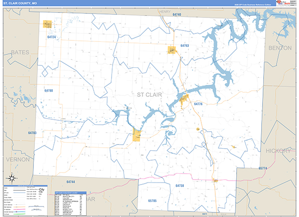Click the orange city area near 64763
The image size is (299, 217).
click(171, 50)
